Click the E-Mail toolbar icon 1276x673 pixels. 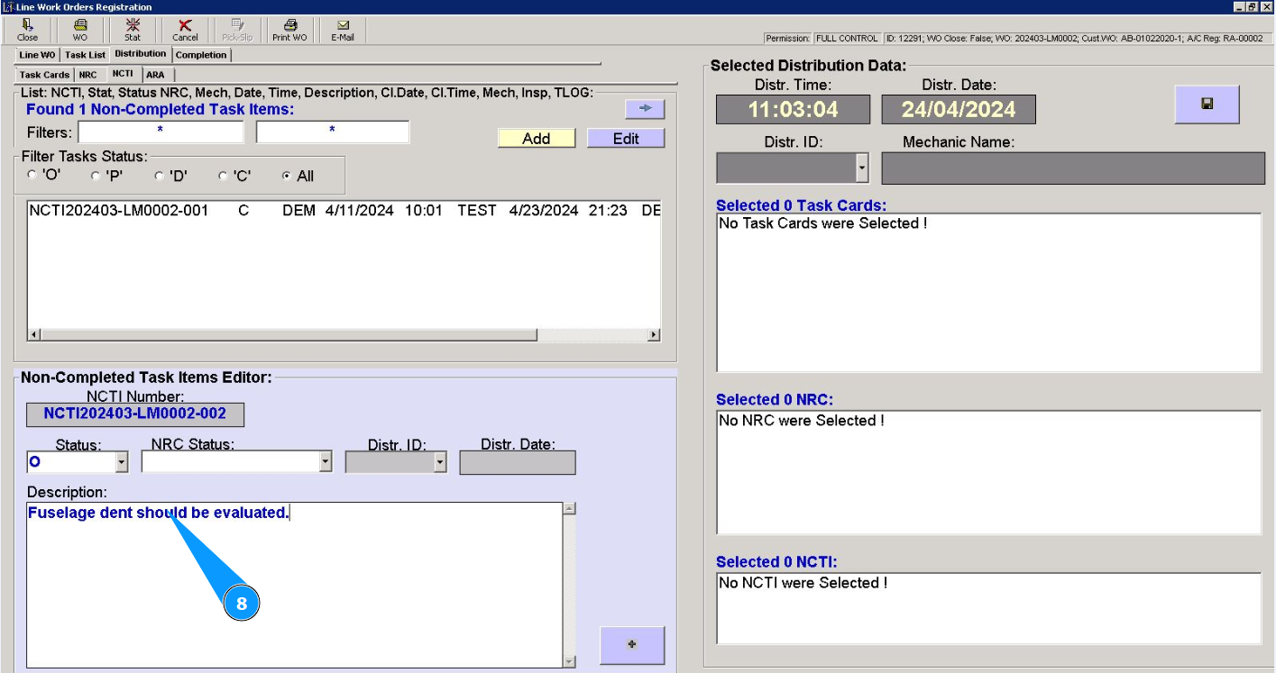click(x=343, y=30)
